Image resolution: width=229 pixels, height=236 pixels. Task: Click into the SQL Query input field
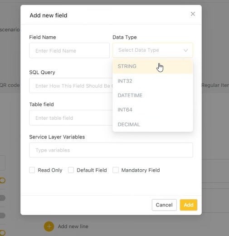click(71, 86)
